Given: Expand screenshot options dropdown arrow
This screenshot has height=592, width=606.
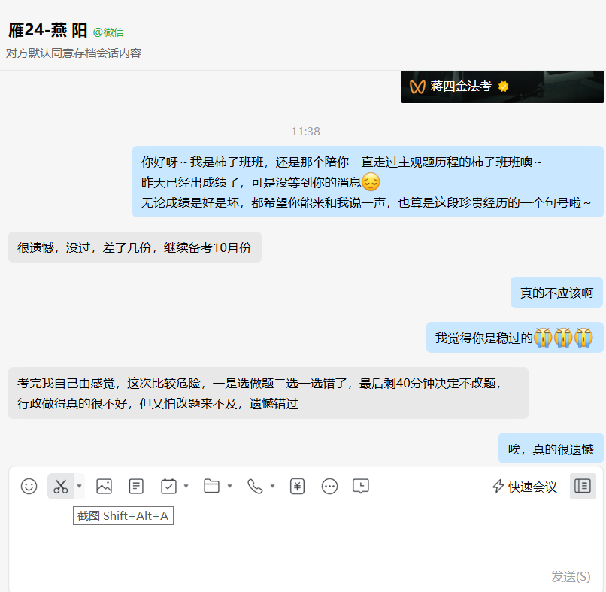Looking at the screenshot, I should 79,486.
